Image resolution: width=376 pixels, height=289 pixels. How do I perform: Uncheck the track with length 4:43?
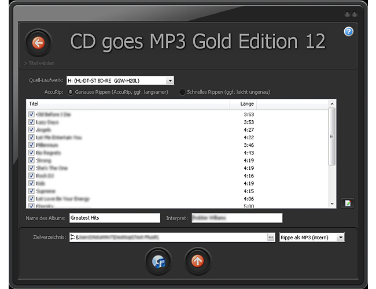[x=31, y=153]
